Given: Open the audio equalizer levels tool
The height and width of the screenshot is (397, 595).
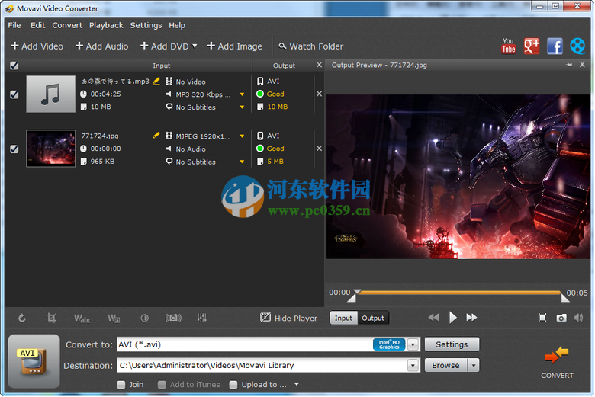Looking at the screenshot, I should tap(202, 318).
